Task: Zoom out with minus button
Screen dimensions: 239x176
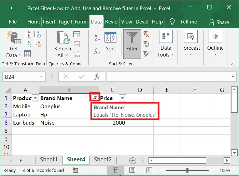Action: click(x=162, y=170)
